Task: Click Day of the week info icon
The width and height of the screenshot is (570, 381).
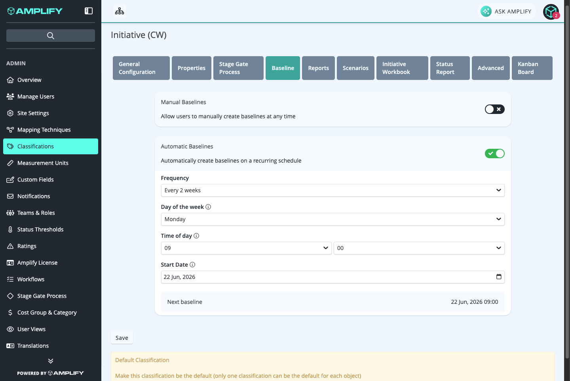Action: coord(208,207)
